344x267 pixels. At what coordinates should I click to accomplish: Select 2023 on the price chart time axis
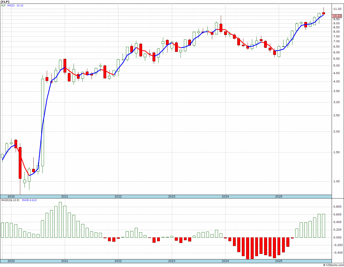pyautogui.click(x=172, y=196)
